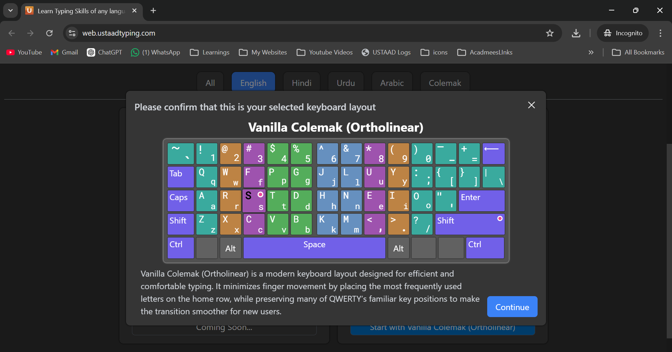Show hidden bookmarks with the double chevron

pos(591,52)
